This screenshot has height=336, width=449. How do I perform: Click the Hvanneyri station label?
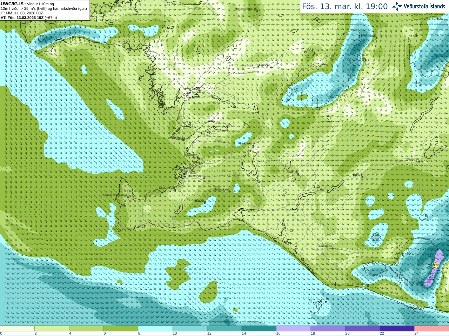pos(192,89)
